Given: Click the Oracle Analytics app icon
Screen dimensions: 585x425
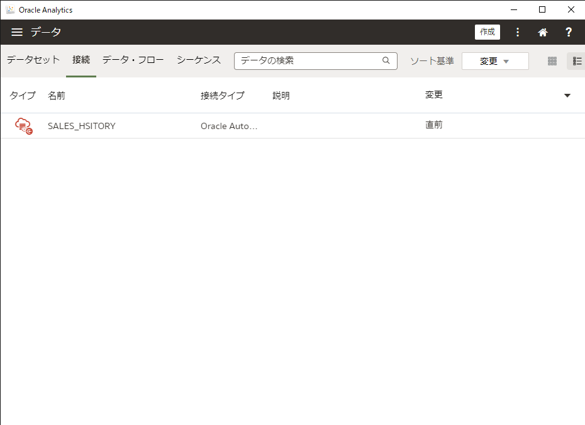Looking at the screenshot, I should point(10,9).
